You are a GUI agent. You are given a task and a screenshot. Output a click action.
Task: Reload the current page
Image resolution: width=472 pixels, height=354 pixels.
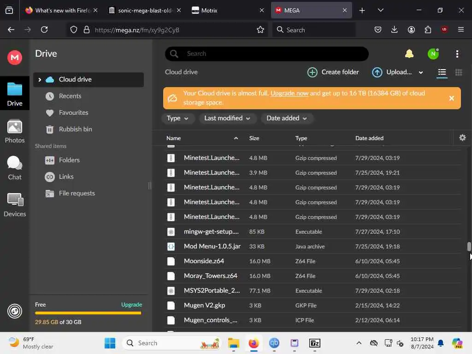pos(44,30)
